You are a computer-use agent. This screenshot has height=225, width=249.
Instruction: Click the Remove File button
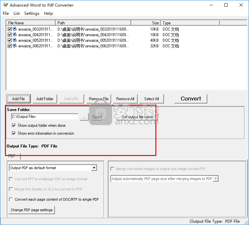pos(99,99)
